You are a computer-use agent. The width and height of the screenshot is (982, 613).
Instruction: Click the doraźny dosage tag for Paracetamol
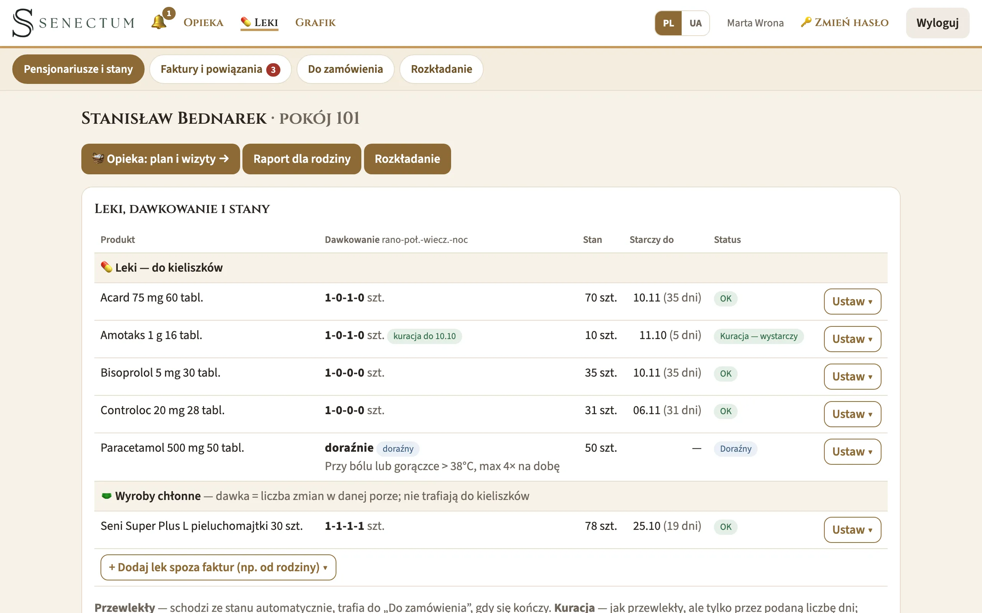point(398,449)
